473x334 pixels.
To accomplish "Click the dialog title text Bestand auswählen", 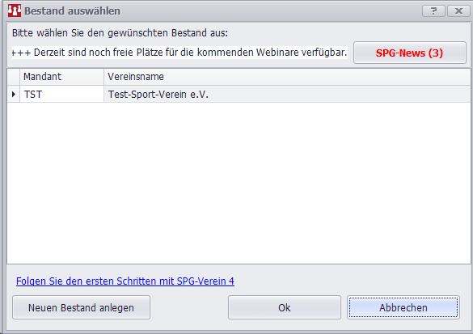I will 72,11.
